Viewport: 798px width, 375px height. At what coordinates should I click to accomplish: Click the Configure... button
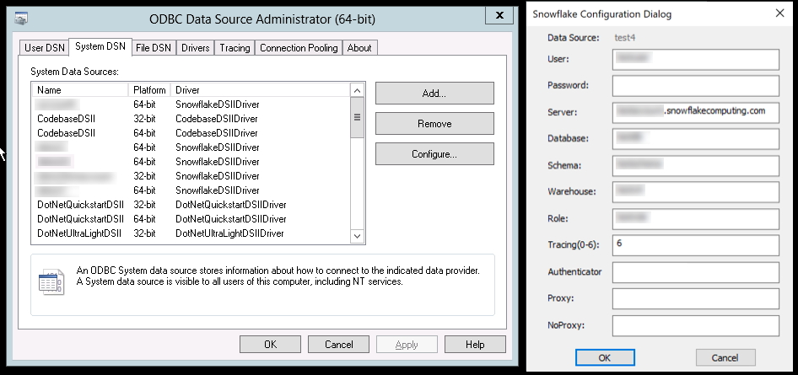pos(434,154)
